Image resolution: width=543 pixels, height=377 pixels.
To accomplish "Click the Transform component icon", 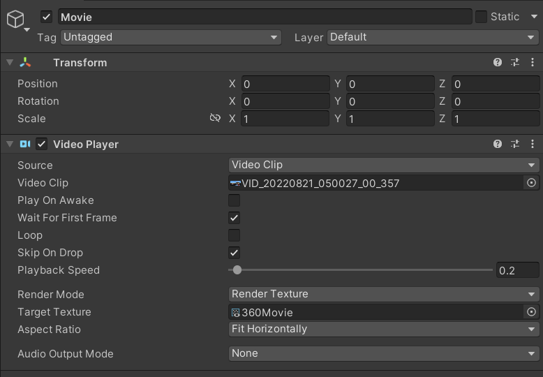I will pos(25,62).
